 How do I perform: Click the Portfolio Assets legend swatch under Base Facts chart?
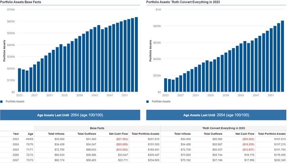click(x=2, y=102)
